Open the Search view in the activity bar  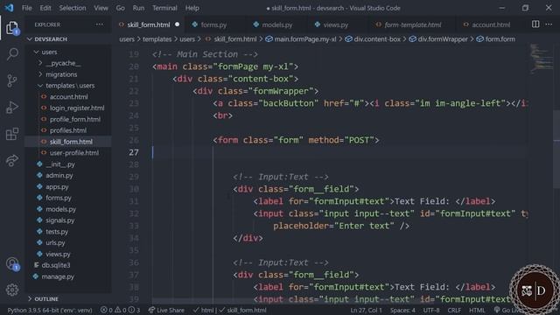pyautogui.click(x=12, y=54)
